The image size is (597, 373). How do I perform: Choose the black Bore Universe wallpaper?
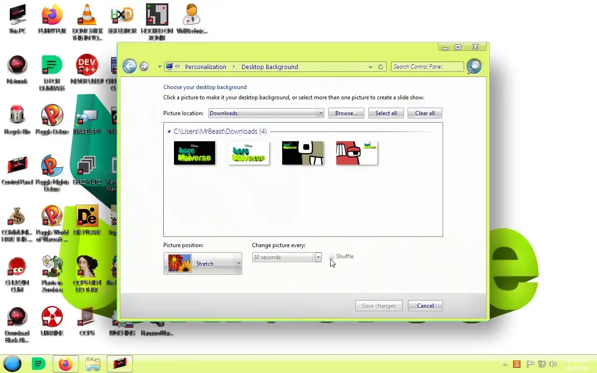click(194, 153)
